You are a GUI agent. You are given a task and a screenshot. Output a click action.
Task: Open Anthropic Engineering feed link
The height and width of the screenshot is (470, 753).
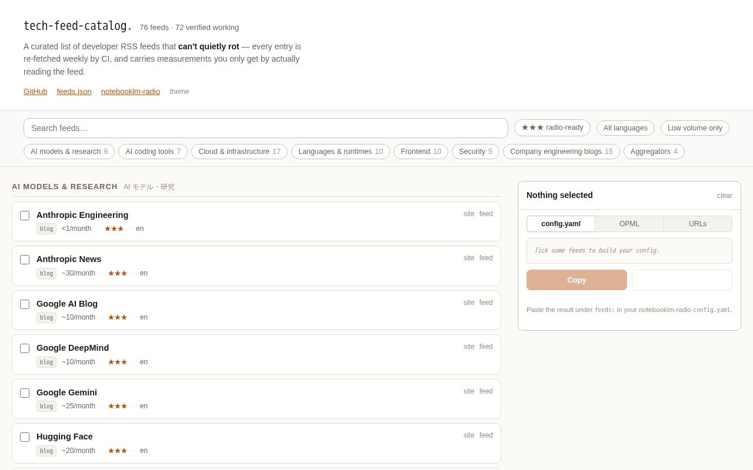(x=486, y=214)
